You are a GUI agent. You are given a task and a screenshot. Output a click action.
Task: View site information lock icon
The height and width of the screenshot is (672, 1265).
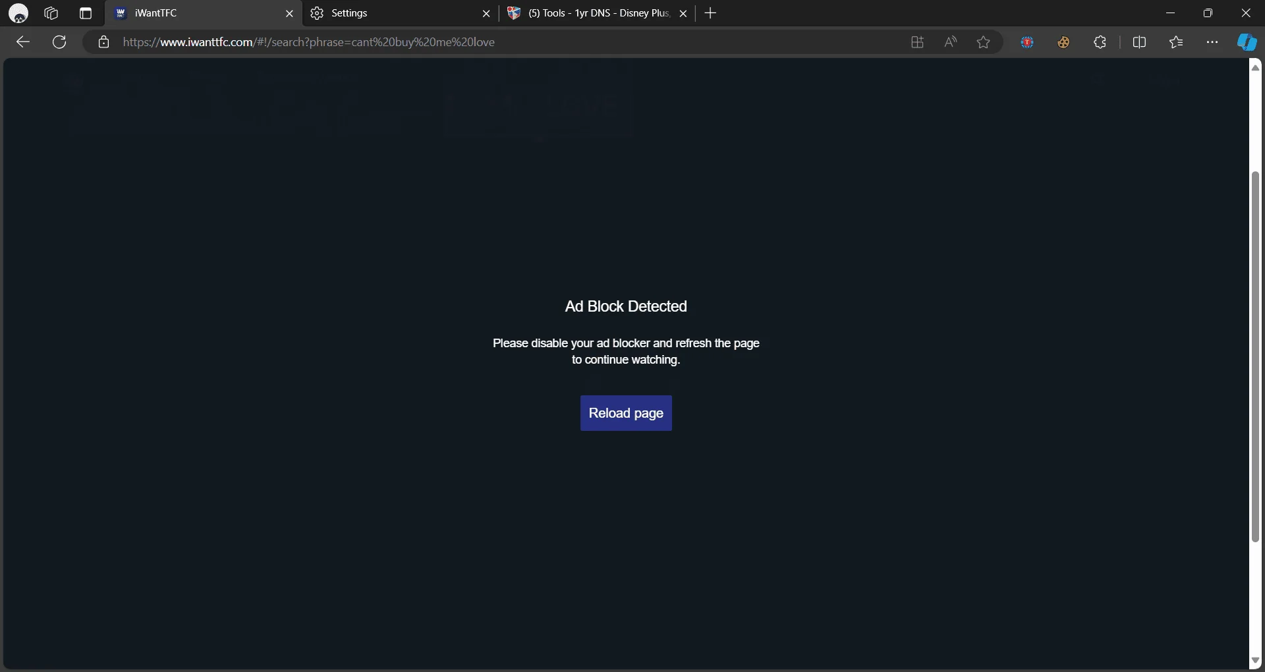tap(103, 42)
